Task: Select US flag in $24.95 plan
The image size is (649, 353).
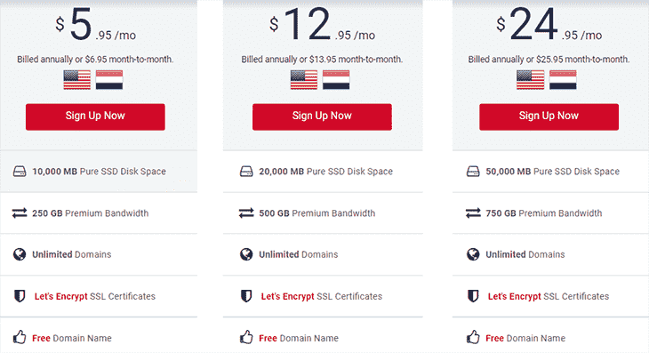Action: pyautogui.click(x=530, y=79)
